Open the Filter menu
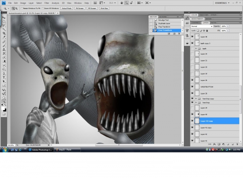243x178 pixels. [47, 3]
